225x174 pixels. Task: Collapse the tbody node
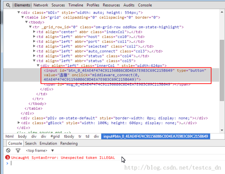coord(26,22)
